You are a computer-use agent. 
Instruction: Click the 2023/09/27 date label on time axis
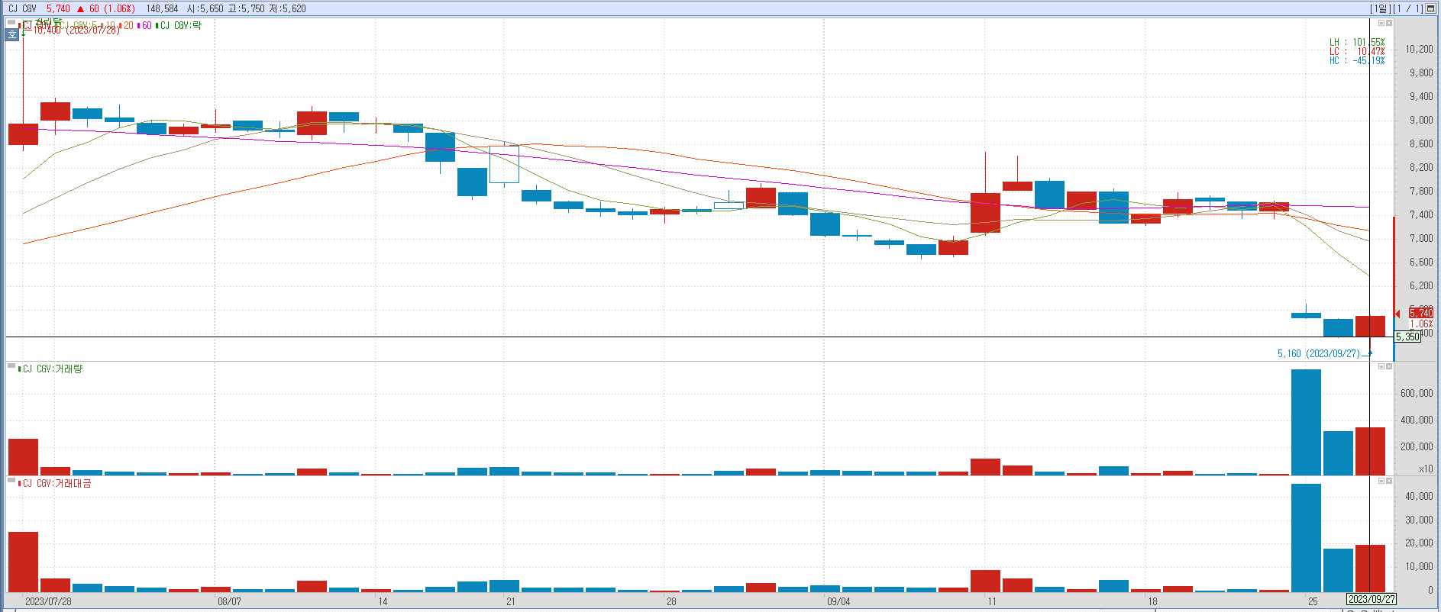tap(1372, 600)
